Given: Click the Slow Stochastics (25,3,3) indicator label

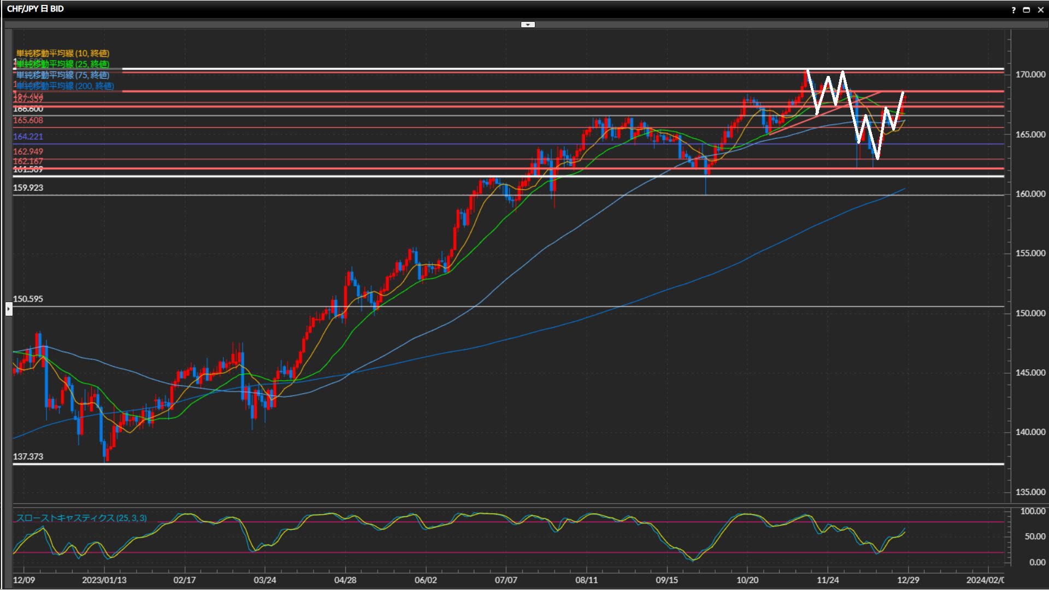Looking at the screenshot, I should tap(81, 518).
